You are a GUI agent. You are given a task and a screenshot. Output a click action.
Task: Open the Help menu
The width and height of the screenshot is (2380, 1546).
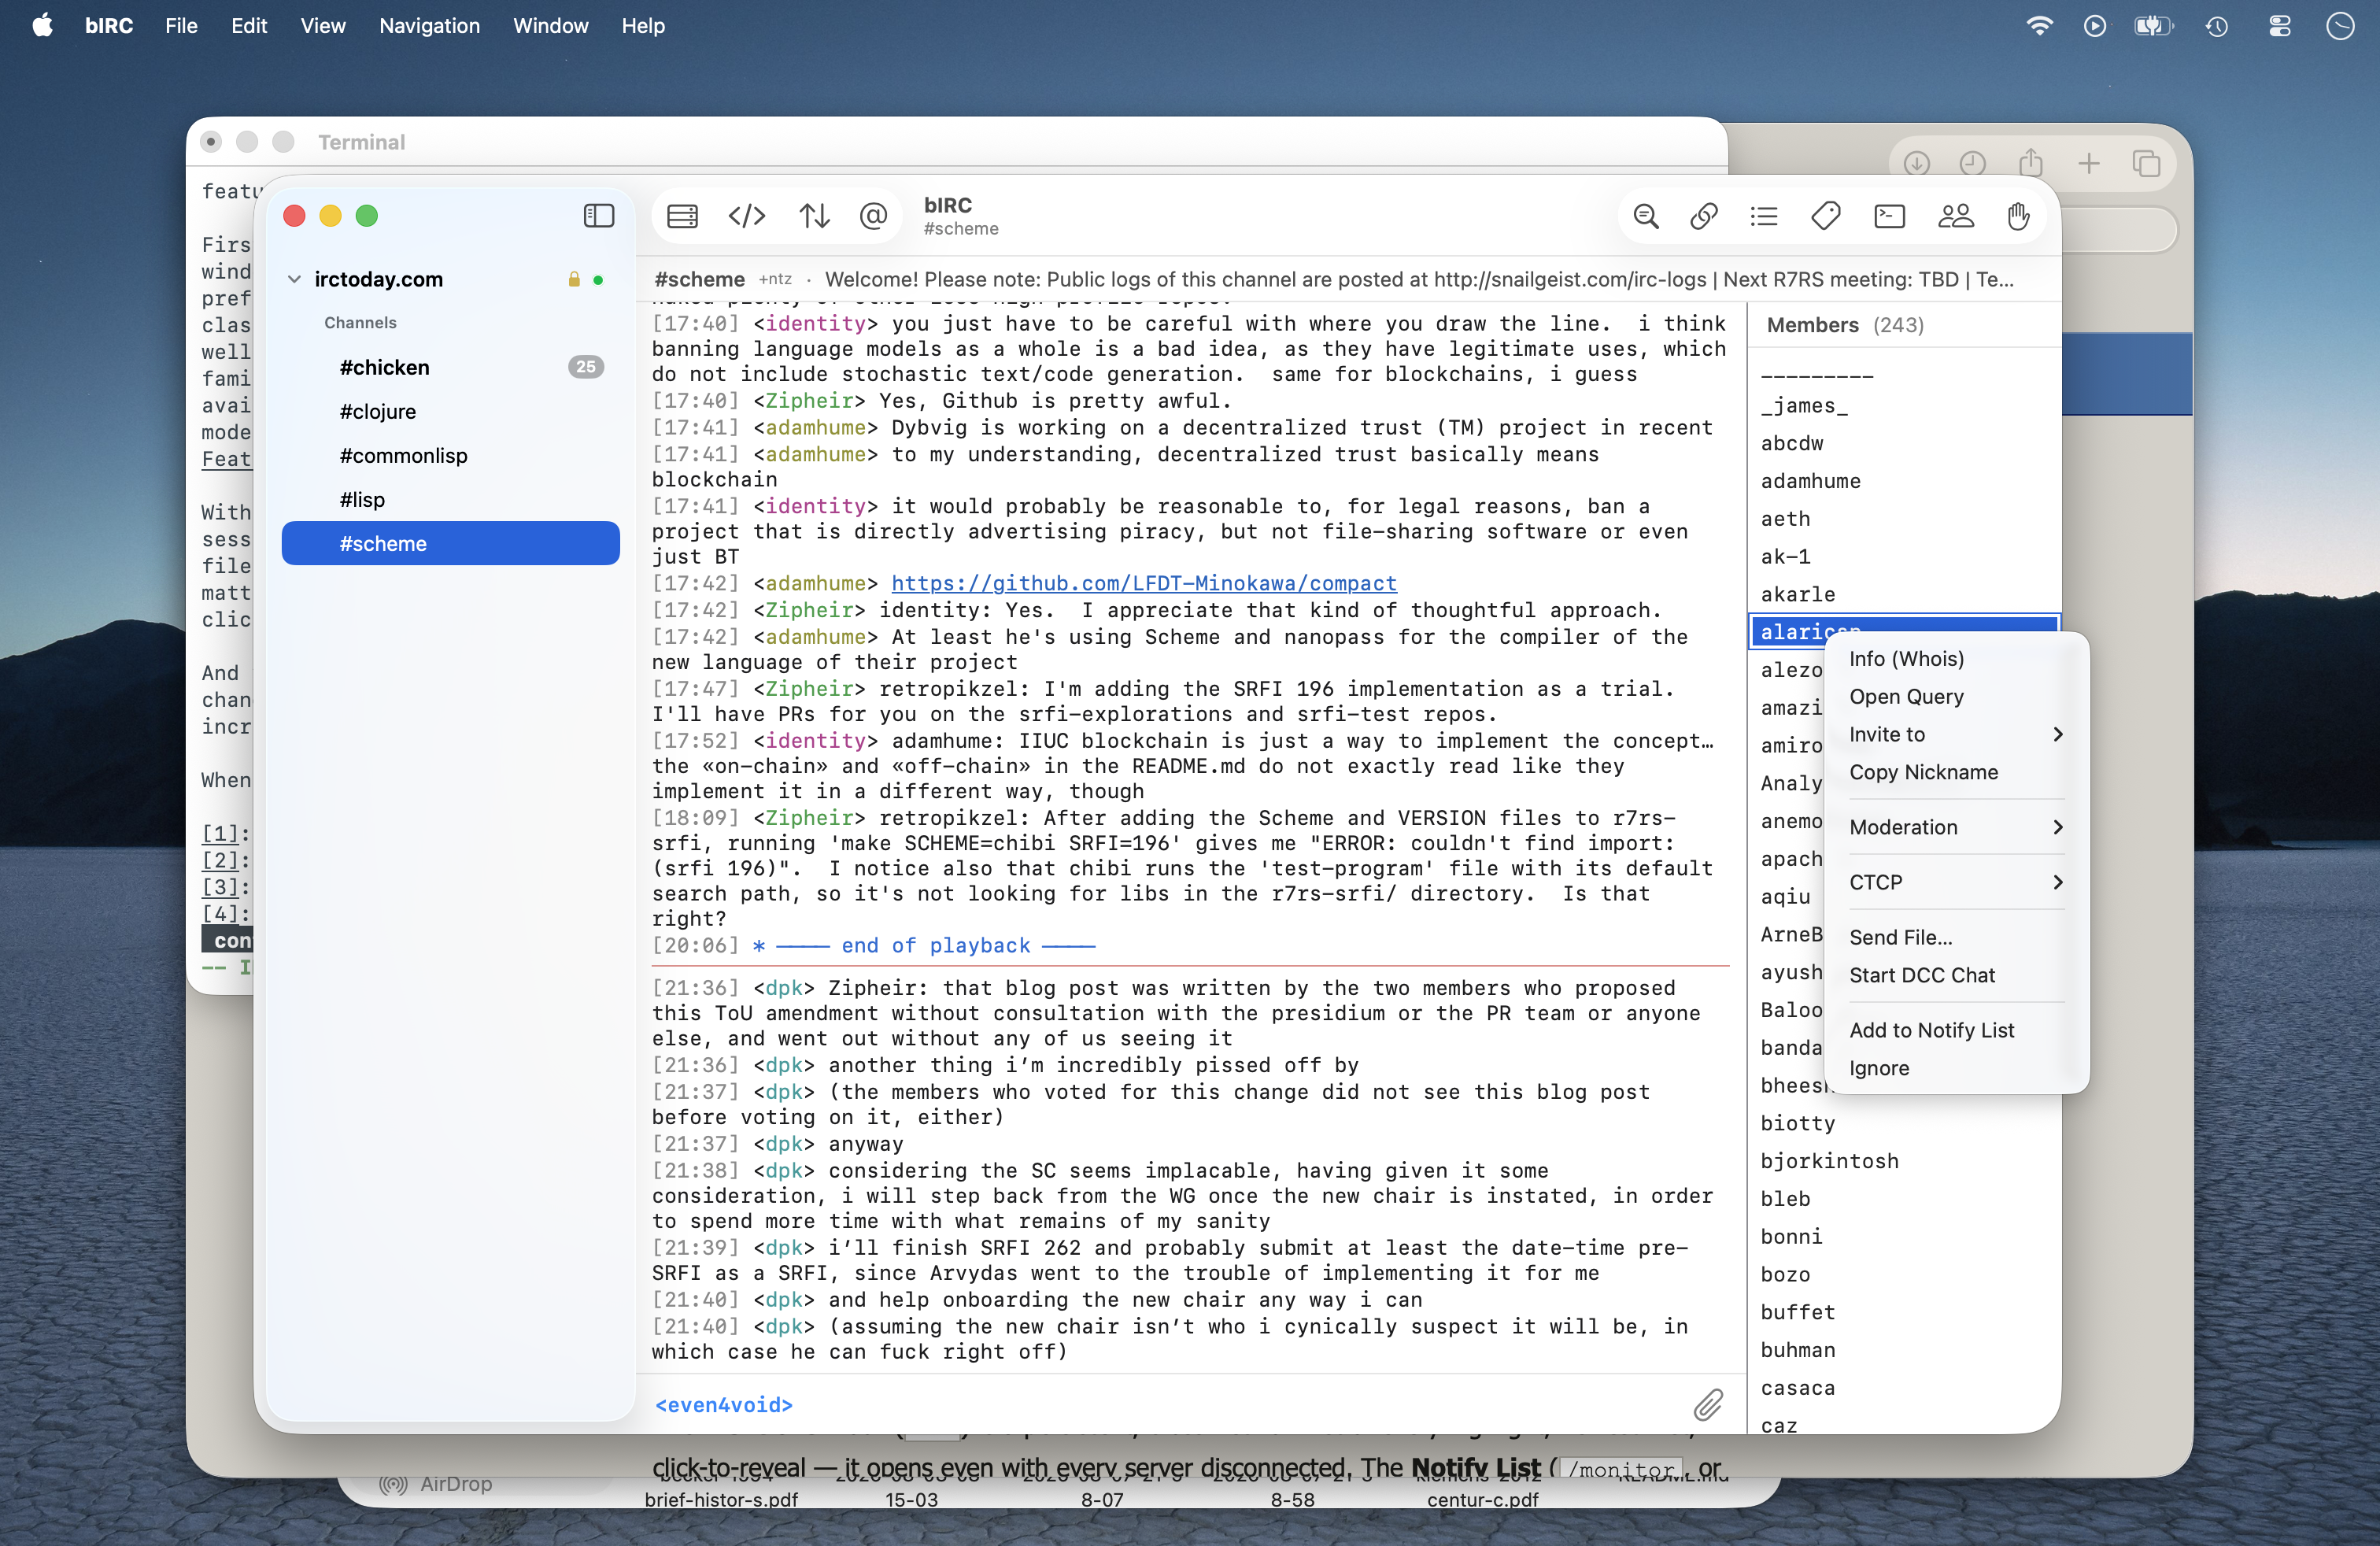click(642, 26)
